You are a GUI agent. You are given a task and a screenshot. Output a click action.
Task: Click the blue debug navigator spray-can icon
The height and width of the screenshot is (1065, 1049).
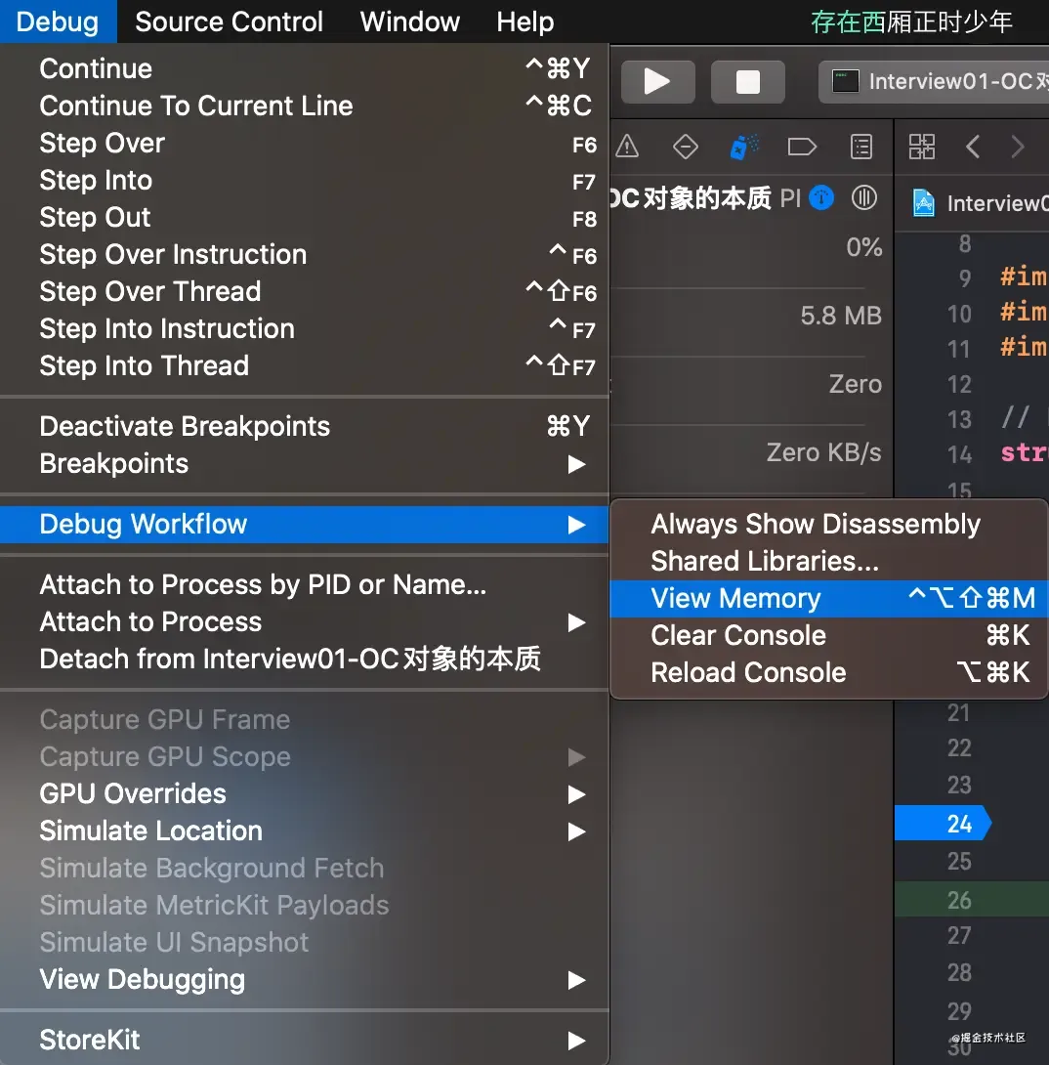click(x=743, y=146)
